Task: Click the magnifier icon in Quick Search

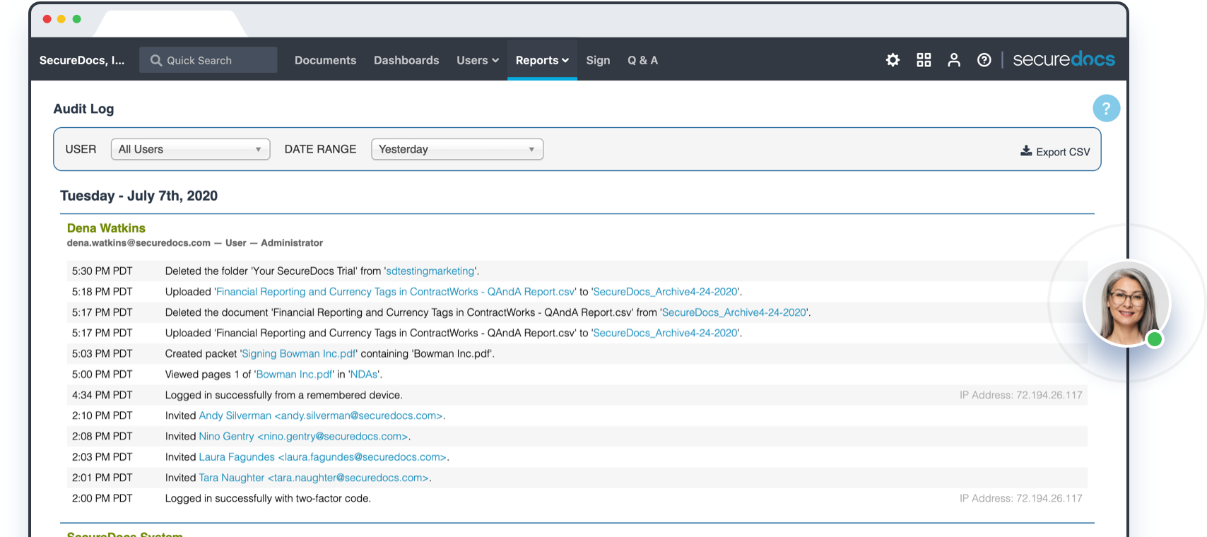Action: pyautogui.click(x=156, y=61)
